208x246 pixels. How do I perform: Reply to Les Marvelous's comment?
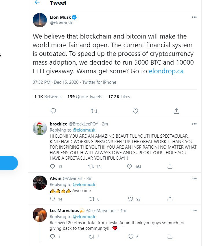[x=52, y=237]
